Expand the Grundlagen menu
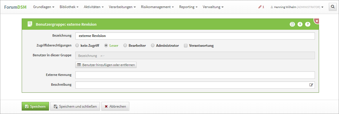Viewport: 339px width, 114px height. (44, 7)
